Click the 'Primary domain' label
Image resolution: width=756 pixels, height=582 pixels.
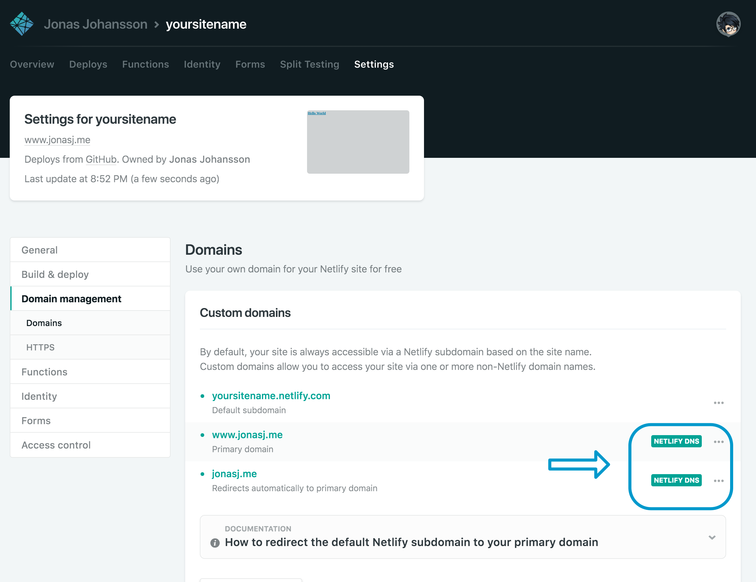click(x=243, y=449)
